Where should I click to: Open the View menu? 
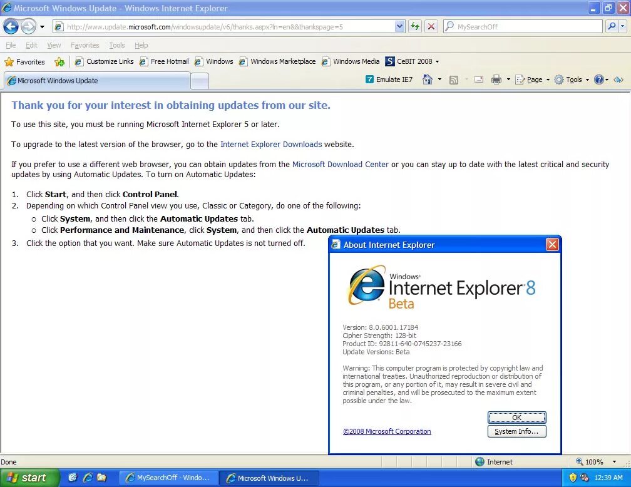coord(54,45)
